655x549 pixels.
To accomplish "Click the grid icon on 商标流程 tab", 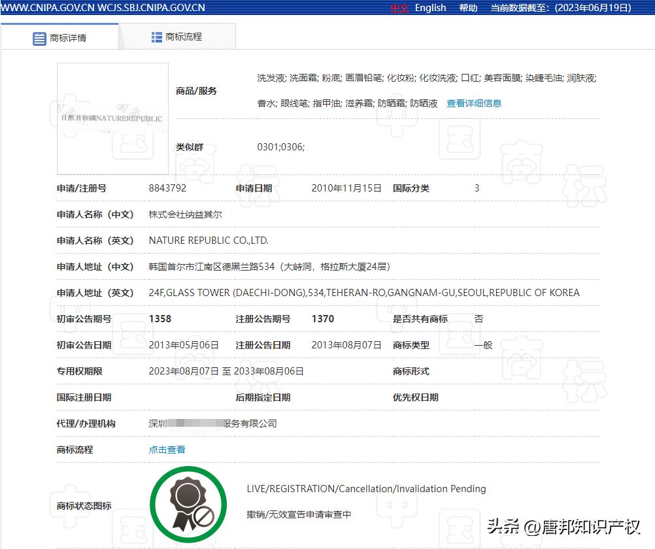I will pyautogui.click(x=156, y=36).
